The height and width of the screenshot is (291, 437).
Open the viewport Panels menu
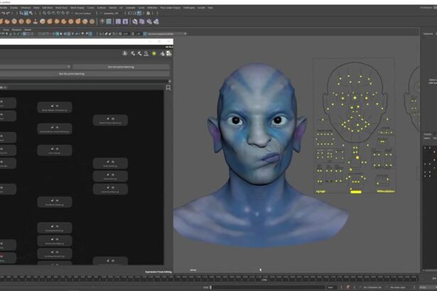click(x=28, y=30)
